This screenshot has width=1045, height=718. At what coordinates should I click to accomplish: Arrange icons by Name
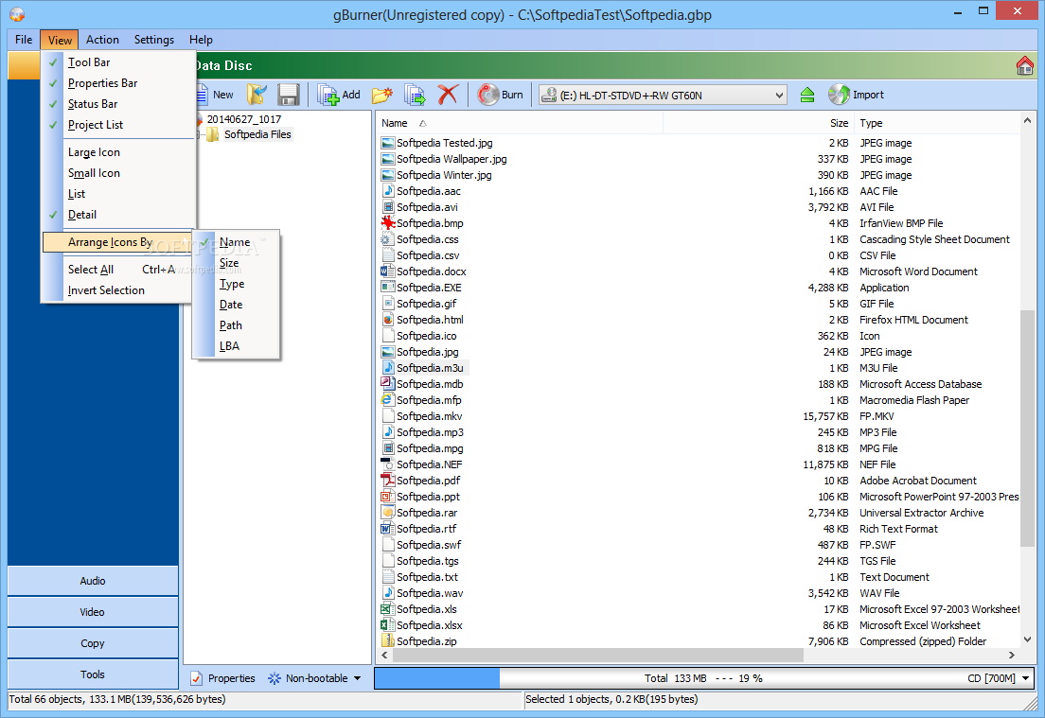(x=236, y=242)
